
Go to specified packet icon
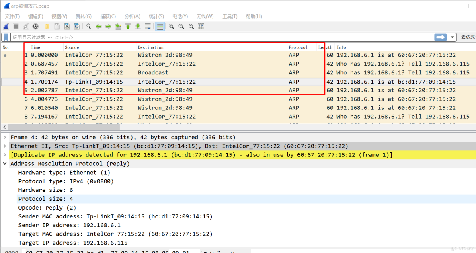click(x=118, y=27)
